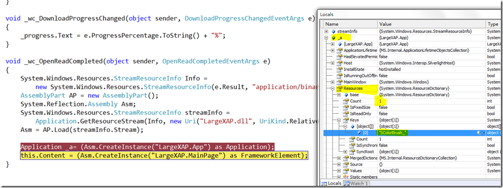Click the AssemblyPart AP = new AssemblyPart() line

pyautogui.click(x=89, y=96)
